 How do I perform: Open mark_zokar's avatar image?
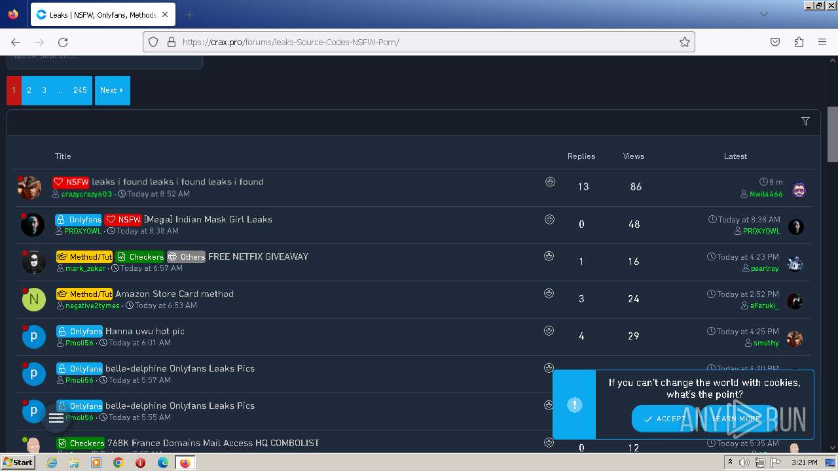33,262
